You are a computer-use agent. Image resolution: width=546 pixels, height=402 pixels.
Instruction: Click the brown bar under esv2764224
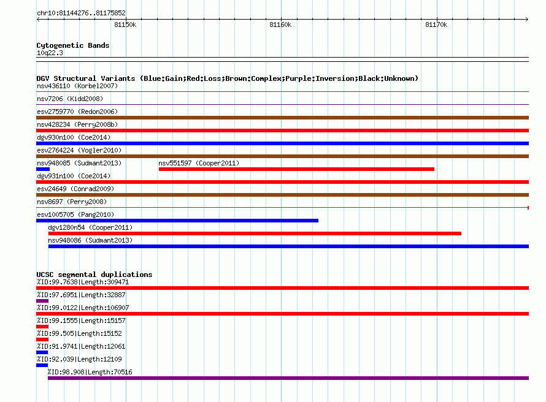pos(282,156)
